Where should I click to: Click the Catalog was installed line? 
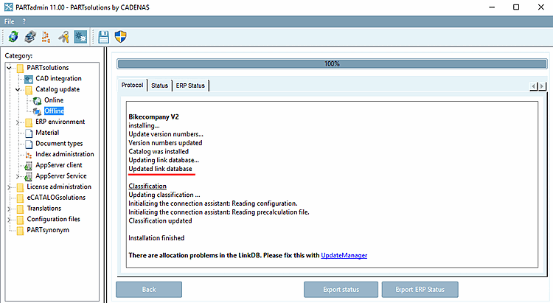click(159, 151)
